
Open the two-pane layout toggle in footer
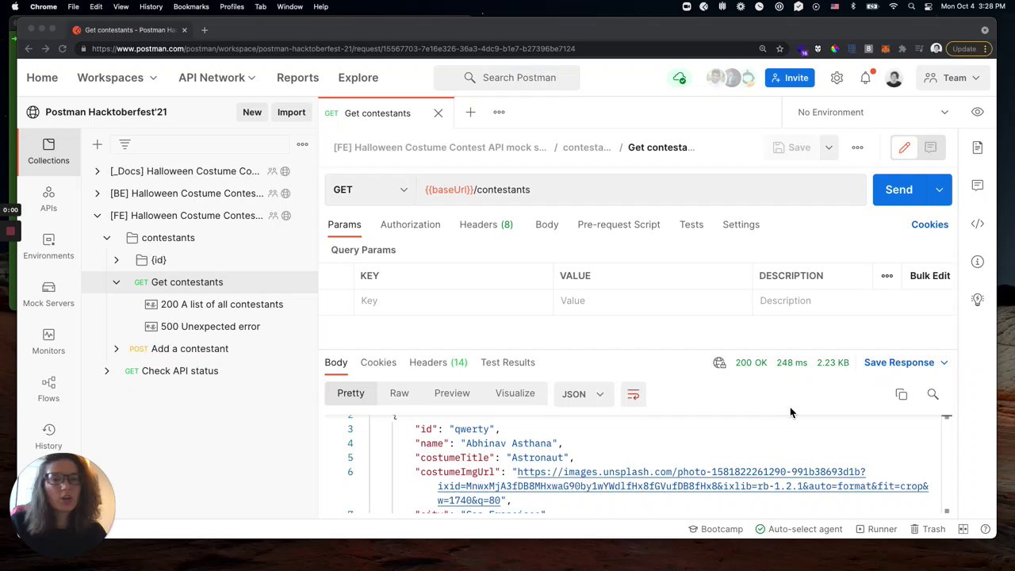963,529
